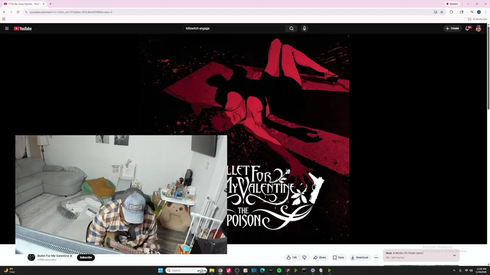The image size is (490, 275).
Task: Share the video
Action: [320, 257]
